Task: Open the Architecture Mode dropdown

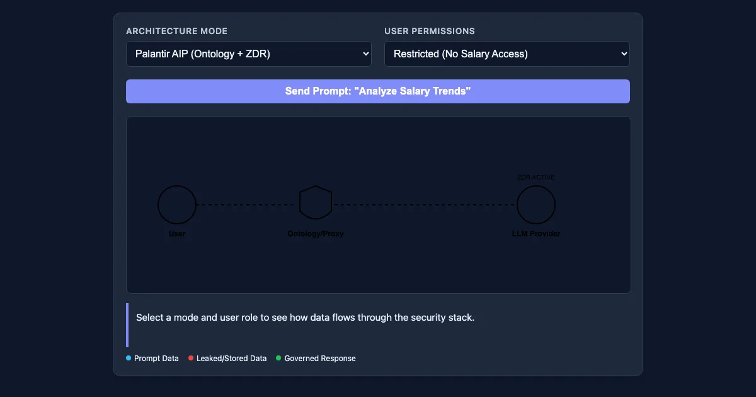Action: point(249,54)
